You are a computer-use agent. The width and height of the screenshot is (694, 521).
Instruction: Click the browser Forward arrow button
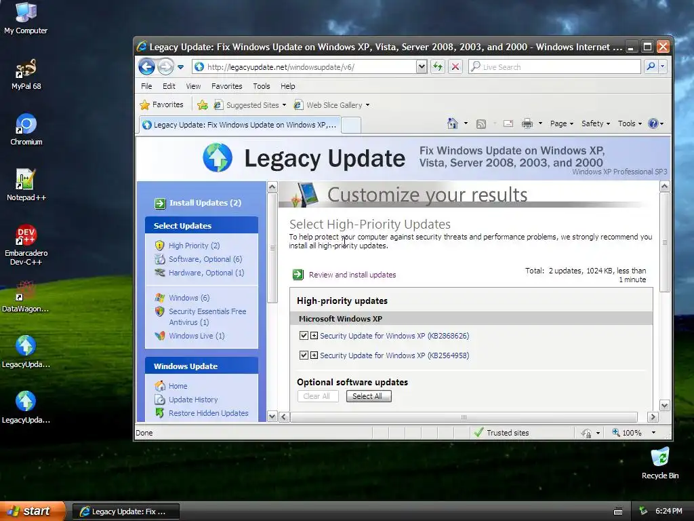coord(165,67)
